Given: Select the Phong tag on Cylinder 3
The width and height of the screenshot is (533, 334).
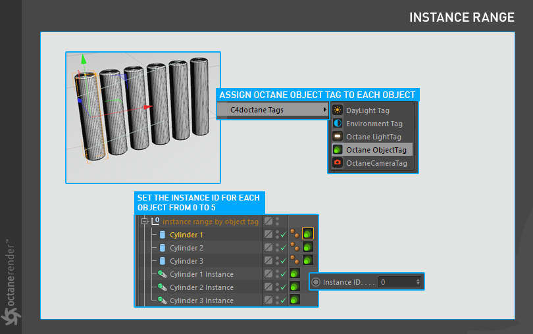Looking at the screenshot, I should pyautogui.click(x=295, y=260).
